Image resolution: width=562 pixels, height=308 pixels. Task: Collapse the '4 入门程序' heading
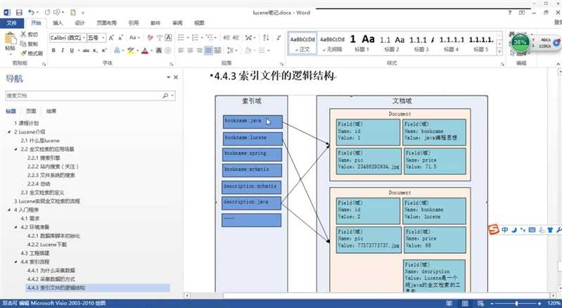pyautogui.click(x=9, y=210)
